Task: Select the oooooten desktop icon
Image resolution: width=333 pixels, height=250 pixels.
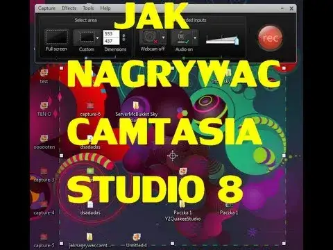Action: pos(44,142)
